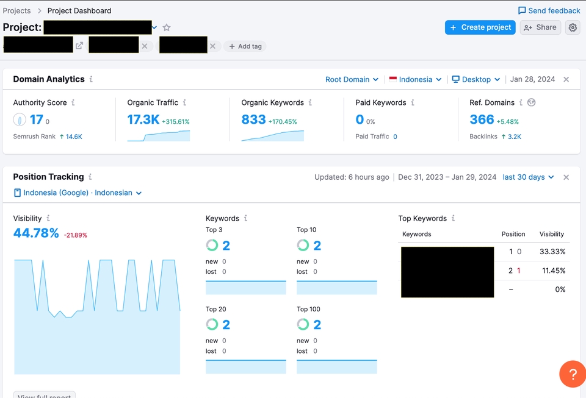Open the Send feedback link
Viewport: 586px width, 398px height.
(x=549, y=10)
